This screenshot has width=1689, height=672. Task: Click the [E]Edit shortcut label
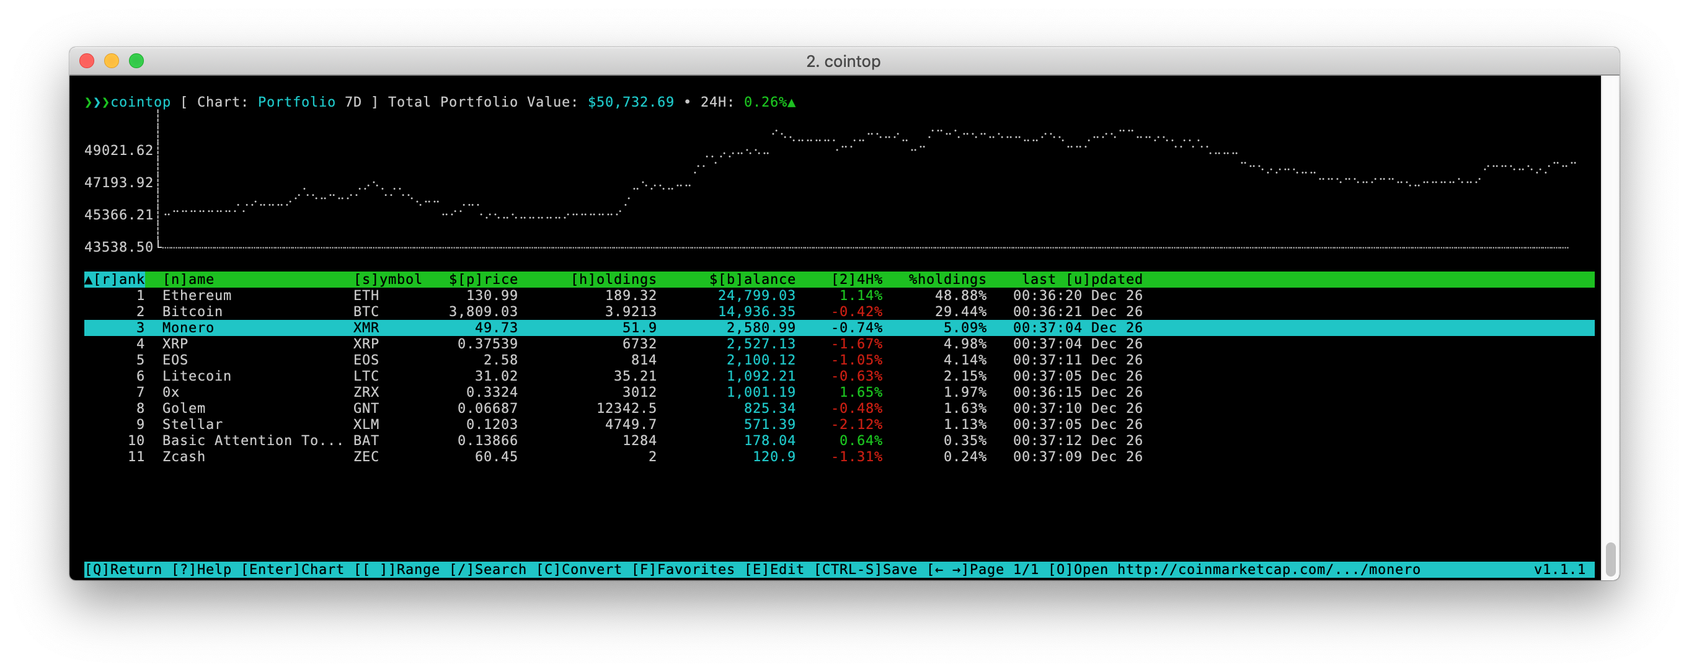(774, 570)
